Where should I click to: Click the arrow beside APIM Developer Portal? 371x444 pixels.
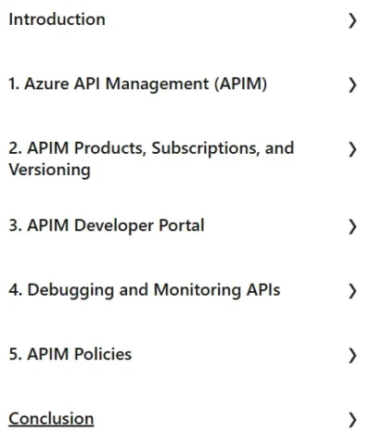[x=352, y=227]
